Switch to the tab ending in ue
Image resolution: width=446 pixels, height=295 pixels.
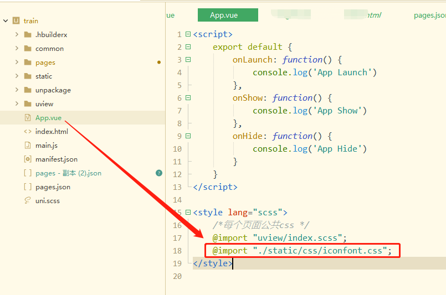[x=171, y=15]
